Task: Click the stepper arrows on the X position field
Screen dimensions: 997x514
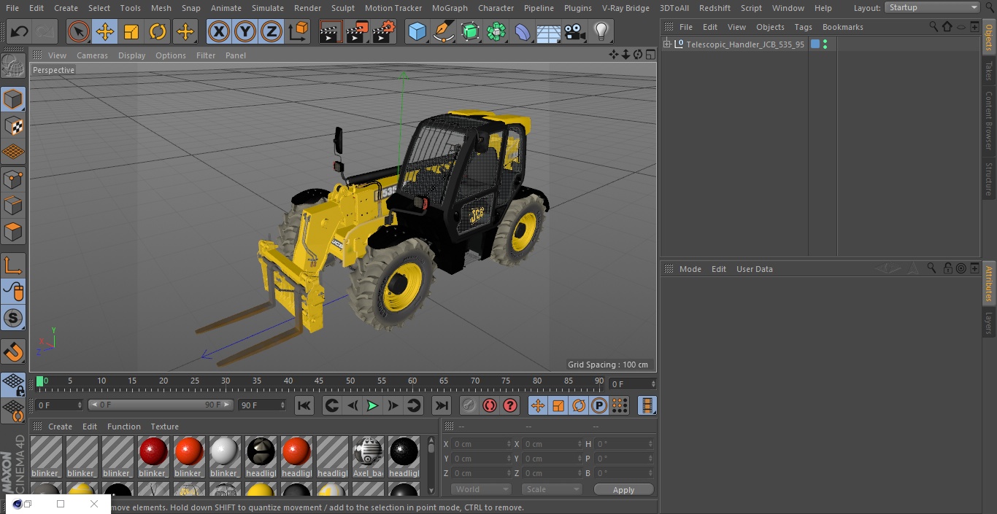Action: pos(509,444)
